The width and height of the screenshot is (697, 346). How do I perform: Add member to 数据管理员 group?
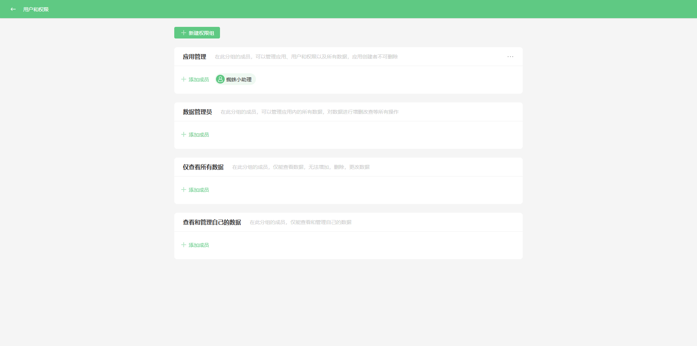point(195,134)
